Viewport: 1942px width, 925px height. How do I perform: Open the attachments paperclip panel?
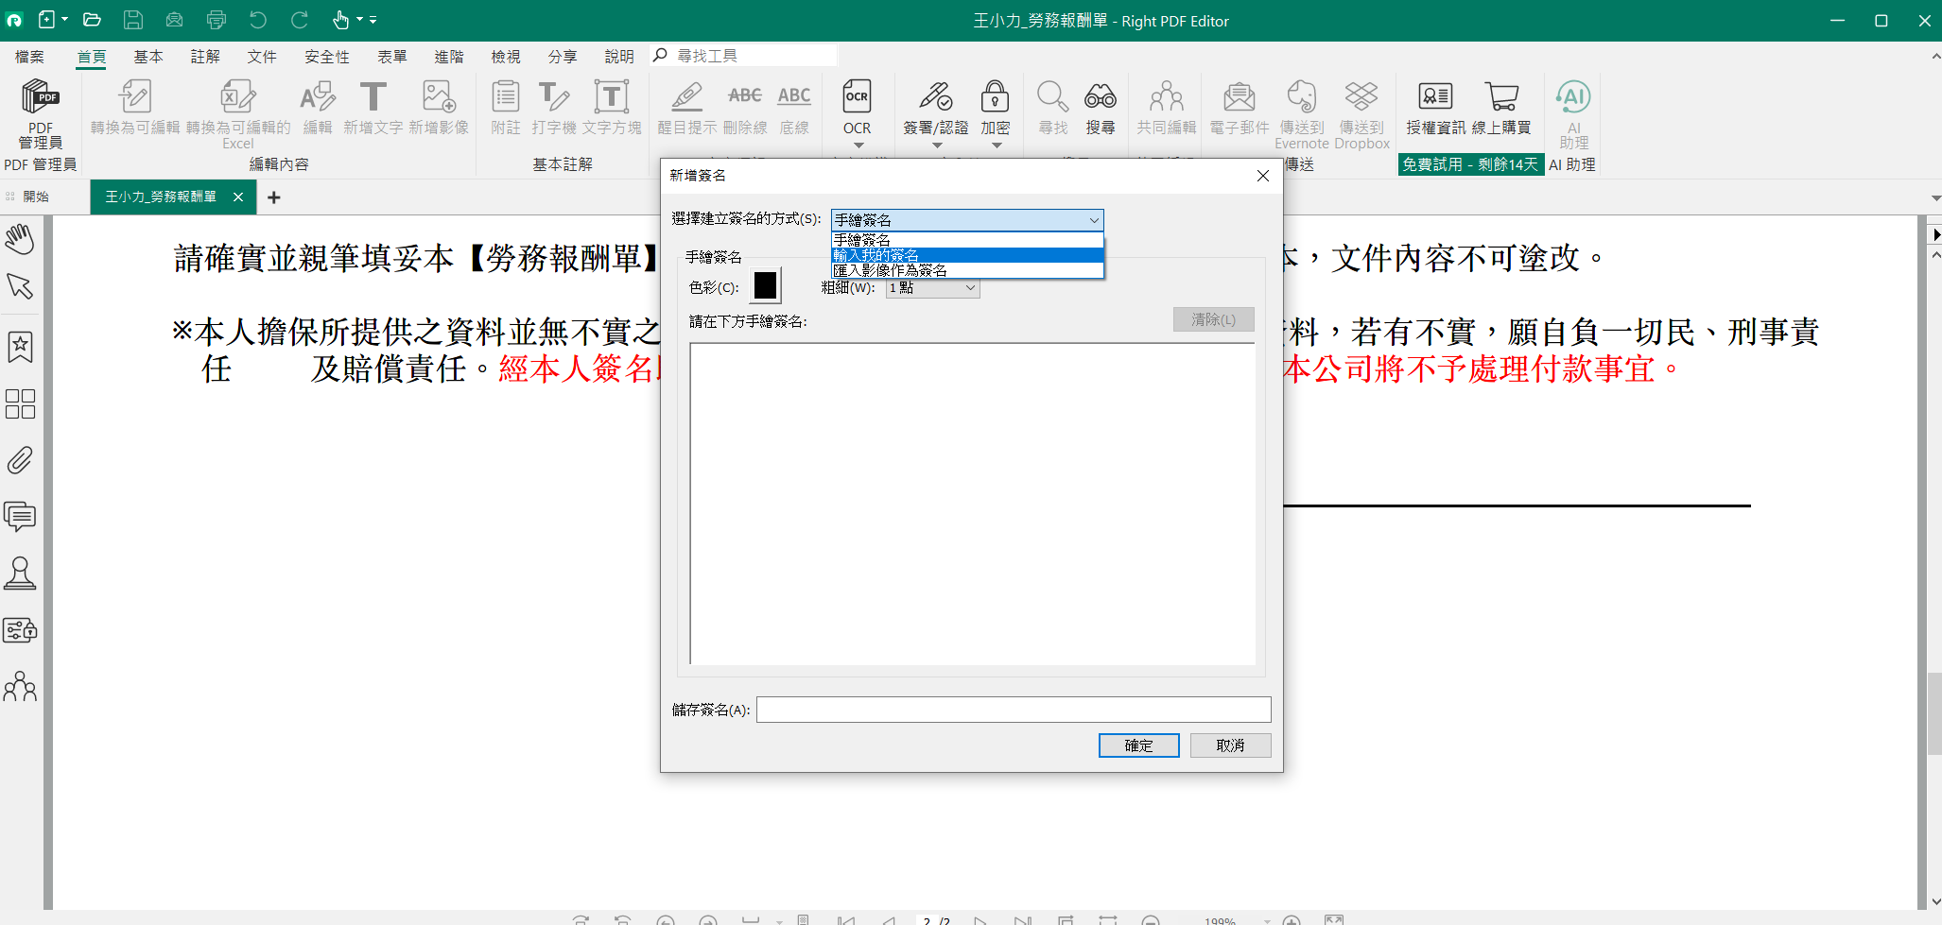coord(20,460)
